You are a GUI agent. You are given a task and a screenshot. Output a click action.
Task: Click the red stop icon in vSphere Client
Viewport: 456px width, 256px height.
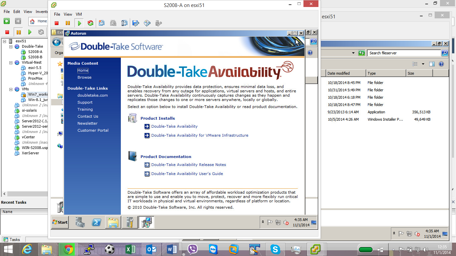(7, 32)
